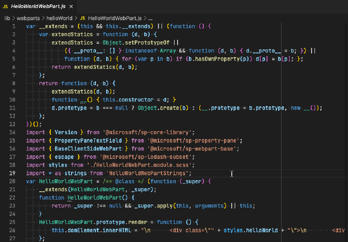Viewport: 348px width, 242px height.
Task: Click 'hasOwnProperty' on line 5
Action: coord(217,59)
